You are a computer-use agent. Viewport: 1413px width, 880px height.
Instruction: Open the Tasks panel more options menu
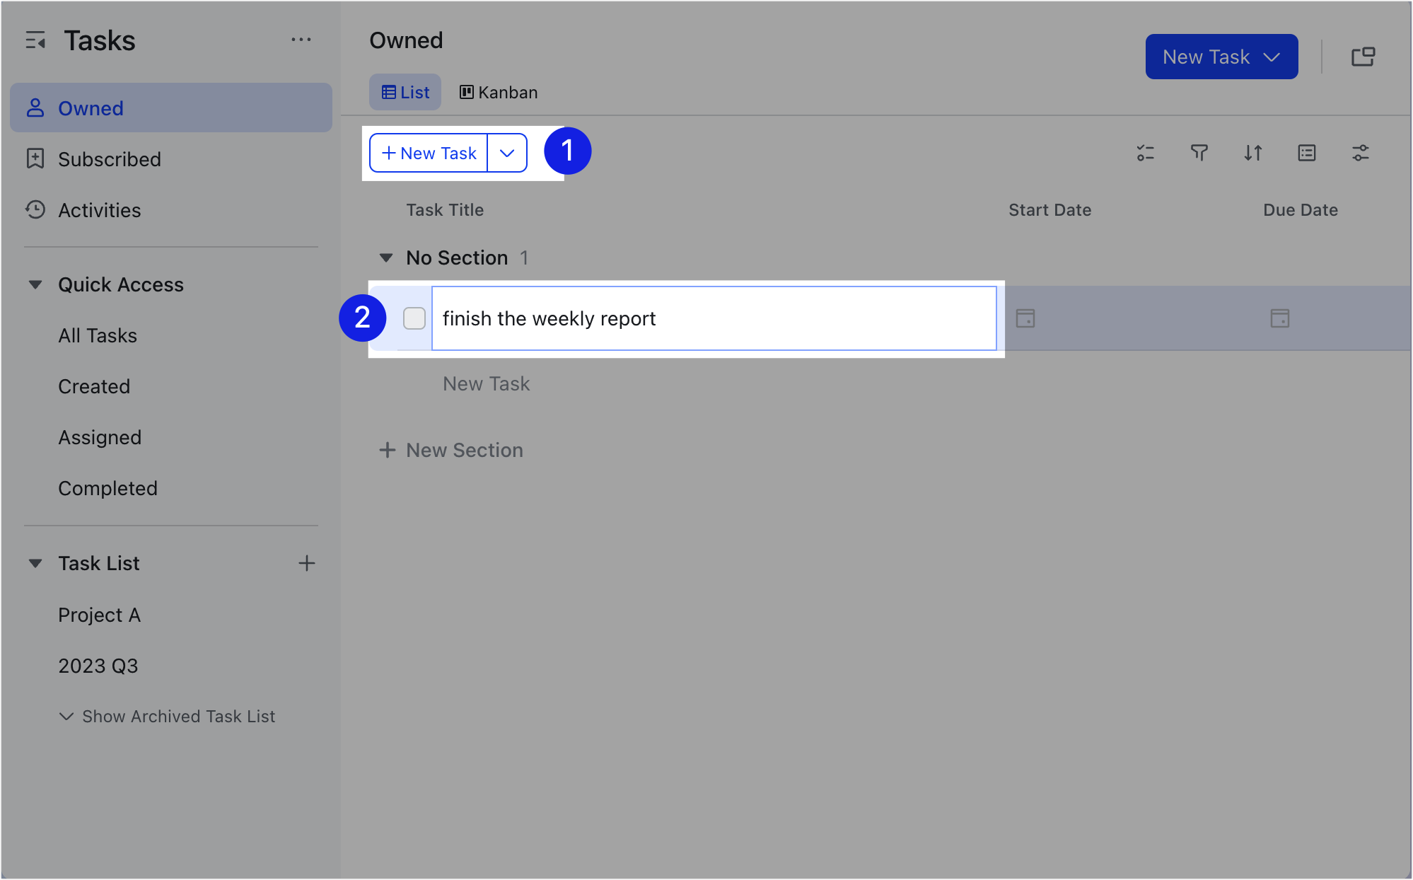[x=302, y=40]
